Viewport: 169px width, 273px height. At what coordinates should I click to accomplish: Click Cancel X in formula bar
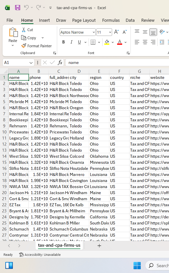coord(45,62)
